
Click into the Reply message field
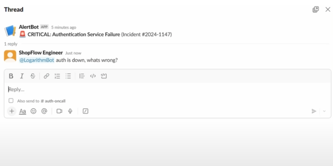167,89
